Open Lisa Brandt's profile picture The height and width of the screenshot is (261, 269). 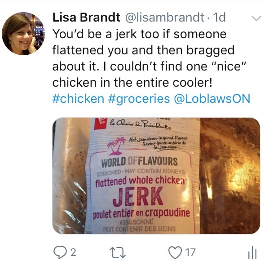pos(23,34)
